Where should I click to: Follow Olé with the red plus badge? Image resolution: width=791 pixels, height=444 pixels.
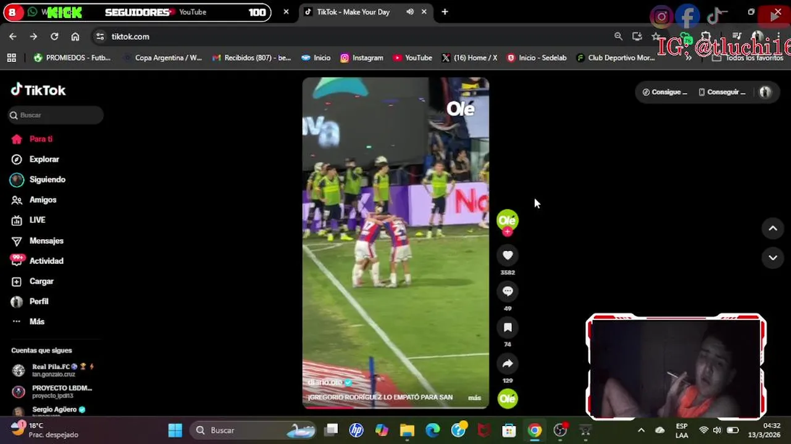pos(507,232)
